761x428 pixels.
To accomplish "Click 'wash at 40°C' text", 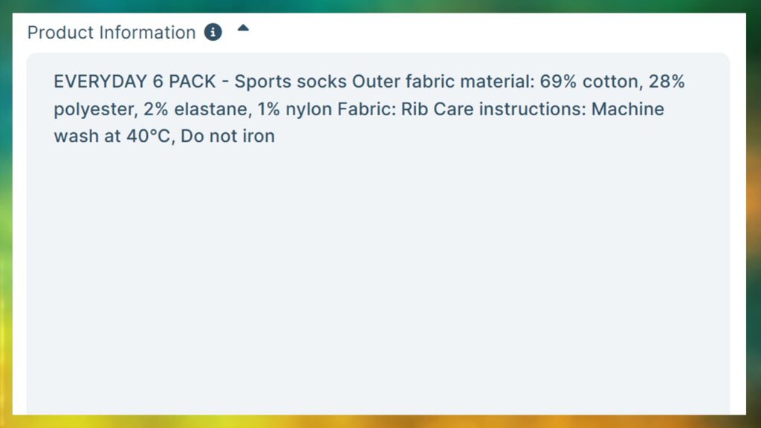I will pyautogui.click(x=112, y=137).
